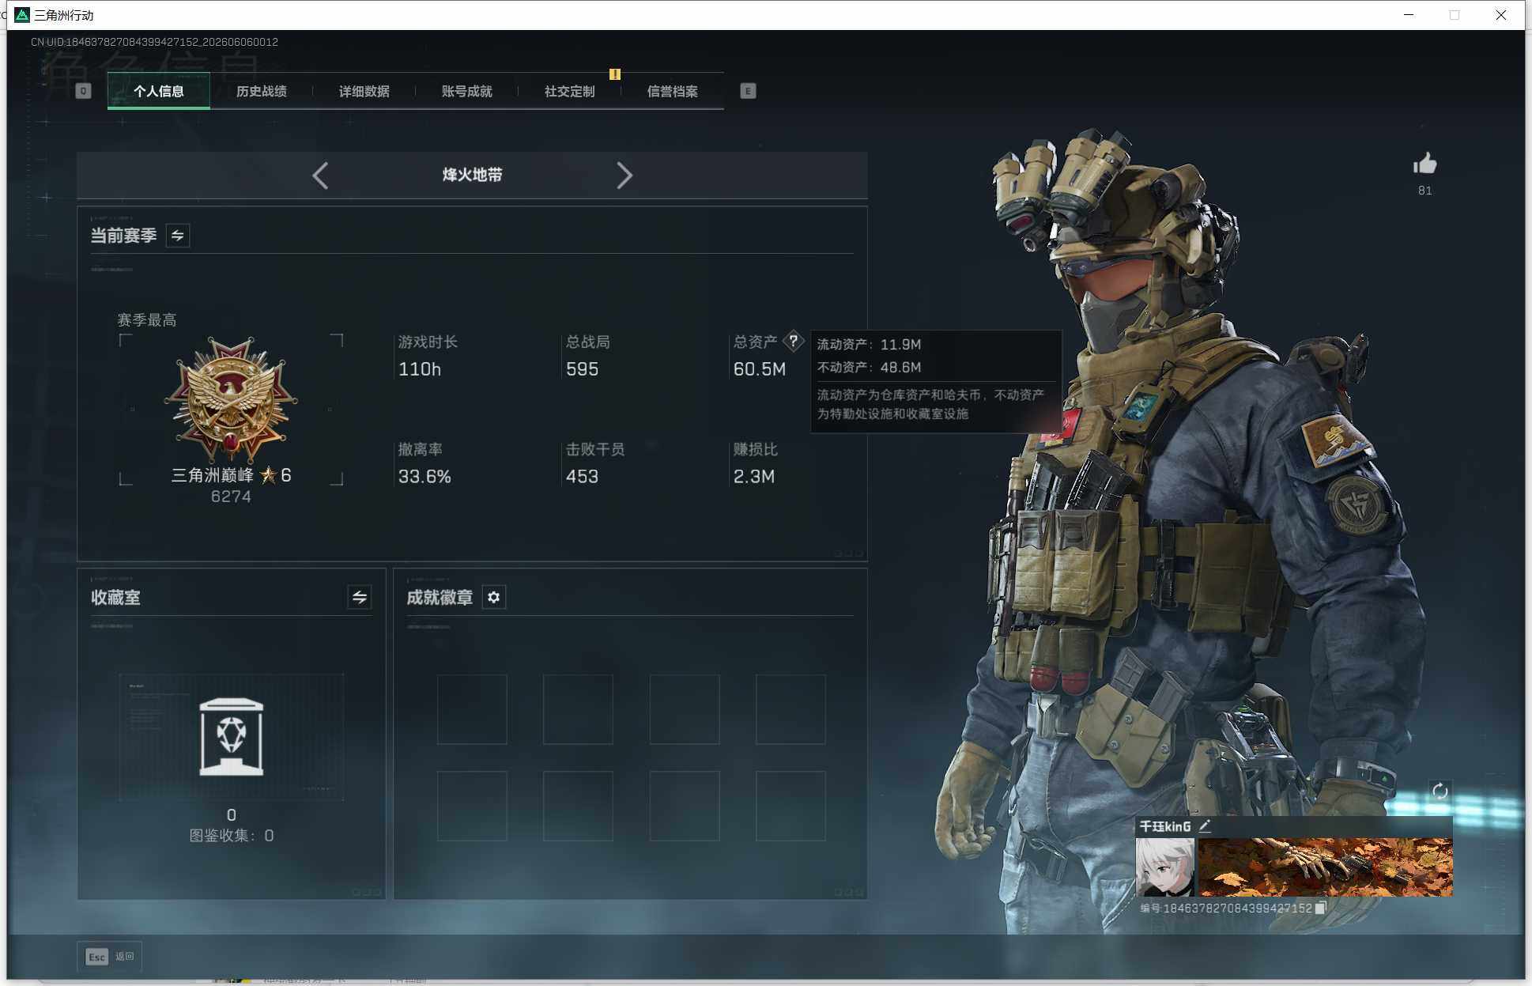Click the E next-tab key icon
This screenshot has width=1532, height=986.
click(x=748, y=91)
